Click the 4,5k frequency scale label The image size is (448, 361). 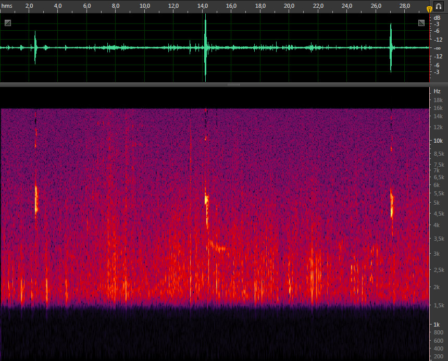coord(439,214)
